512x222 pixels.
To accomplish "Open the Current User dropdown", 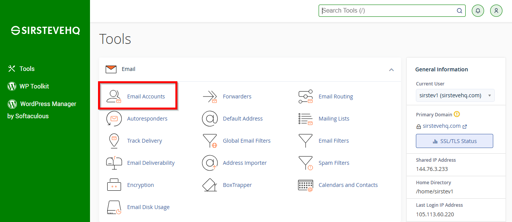I will tap(455, 95).
